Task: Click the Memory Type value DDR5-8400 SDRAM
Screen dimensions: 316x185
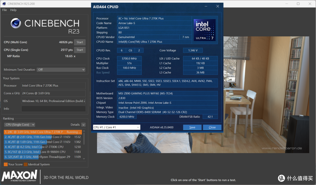Action: tap(167, 112)
